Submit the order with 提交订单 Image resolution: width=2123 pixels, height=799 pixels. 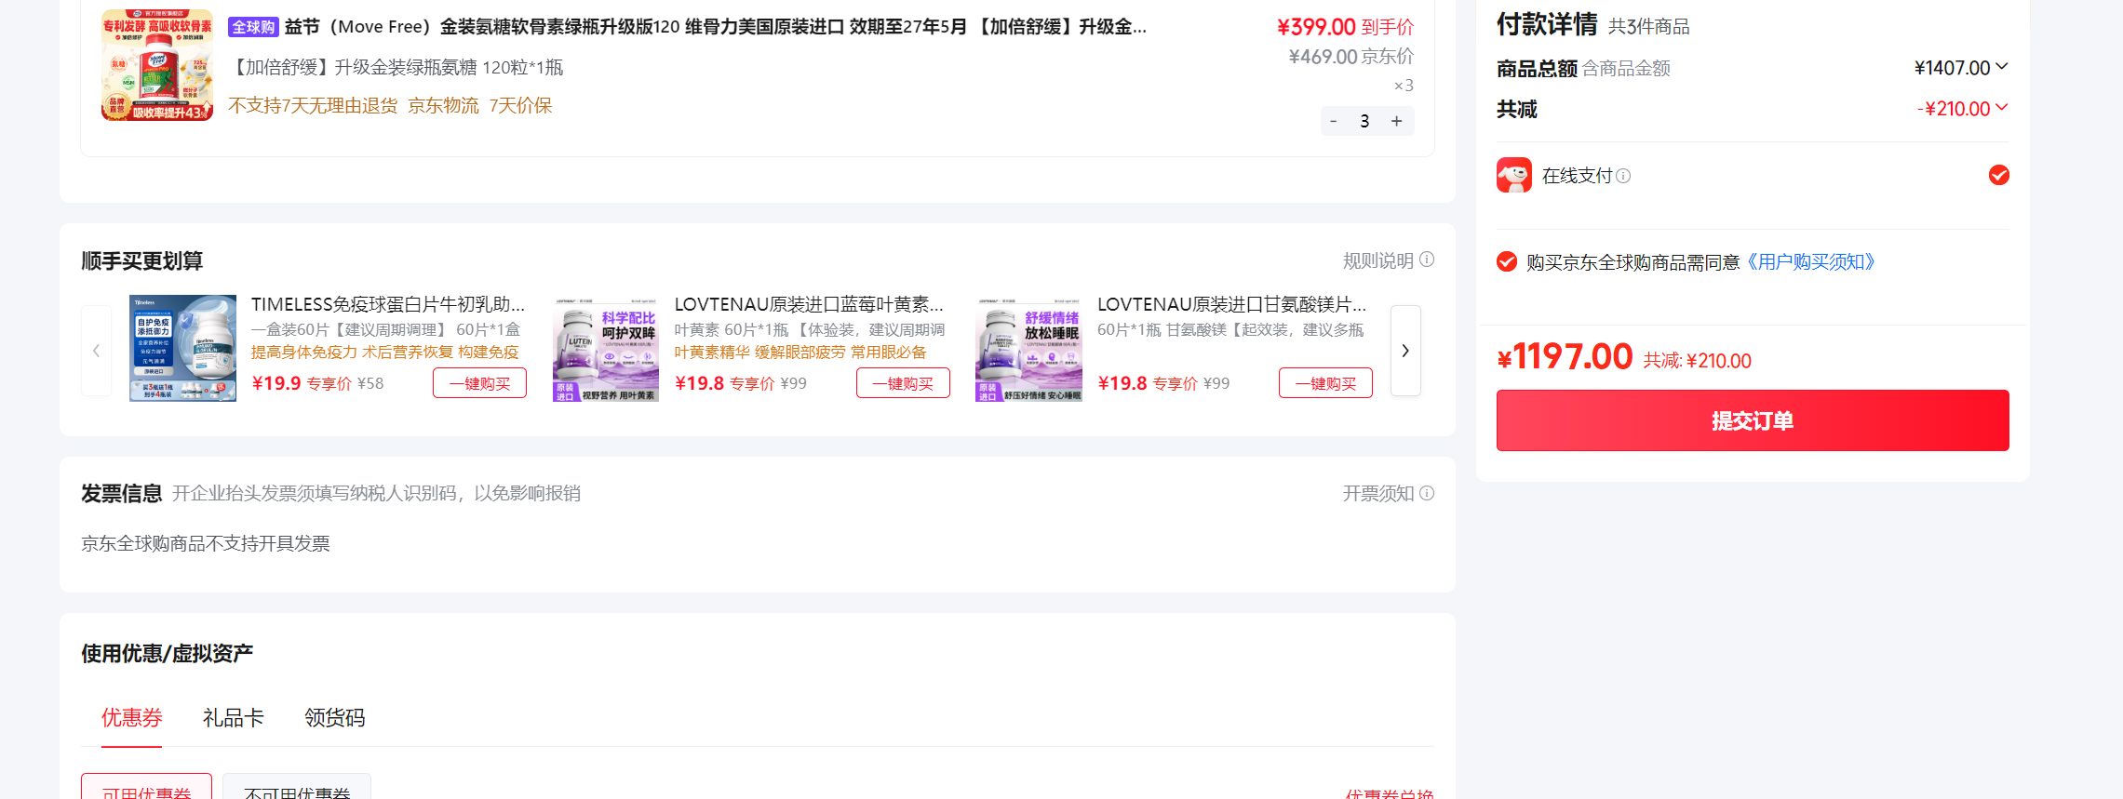1753,420
